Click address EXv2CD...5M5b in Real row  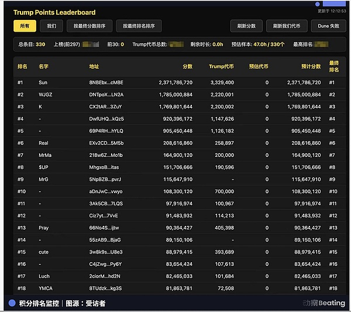(x=106, y=143)
